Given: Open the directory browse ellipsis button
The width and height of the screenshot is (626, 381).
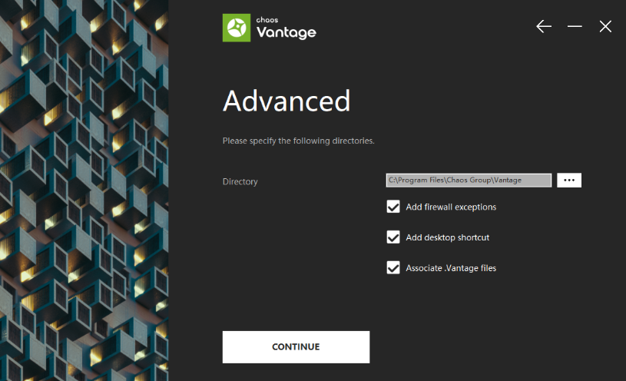Looking at the screenshot, I should tap(568, 180).
